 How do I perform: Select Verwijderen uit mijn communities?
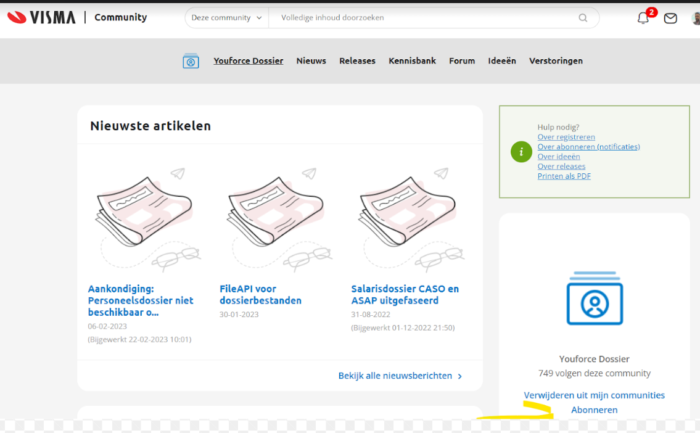pos(594,395)
